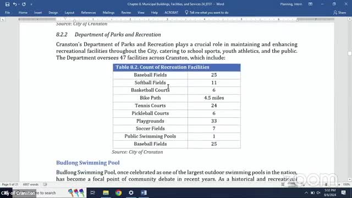This screenshot has height=198, width=352.
Task: Open Task View on the taskbar
Action: 92,193
